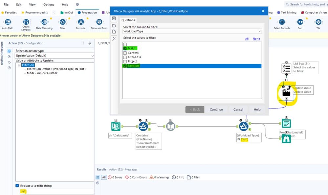
Task: Click the tool palette scroll-left arrow
Action: tap(54, 12)
